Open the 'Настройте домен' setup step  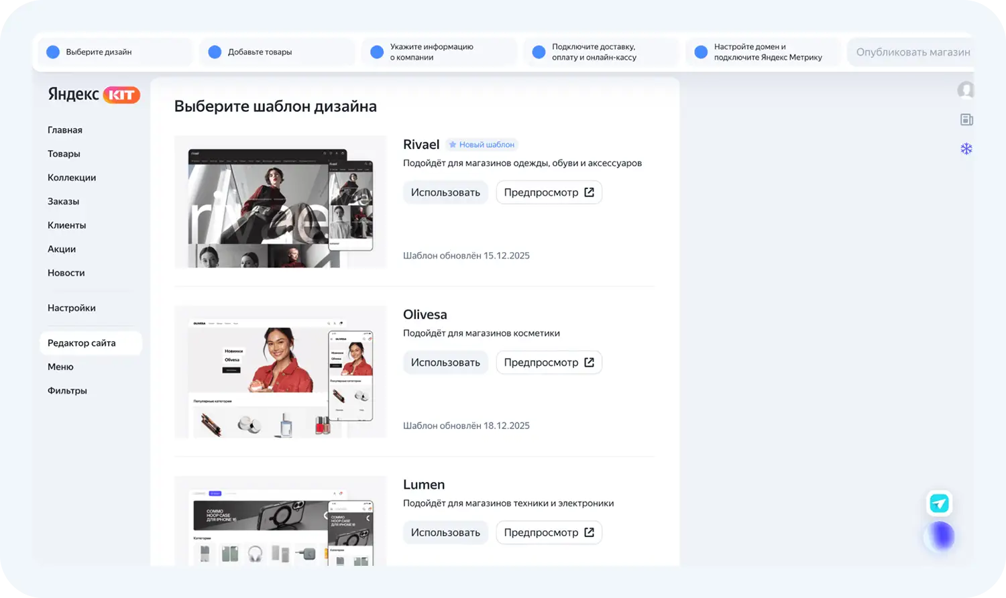pyautogui.click(x=767, y=52)
